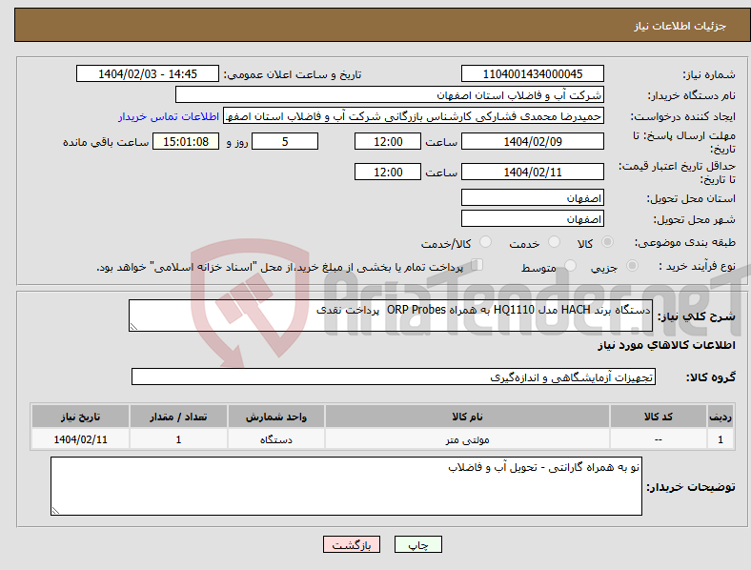Select the متوسط purchase type radio
This screenshot has width=751, height=570.
coord(571,265)
